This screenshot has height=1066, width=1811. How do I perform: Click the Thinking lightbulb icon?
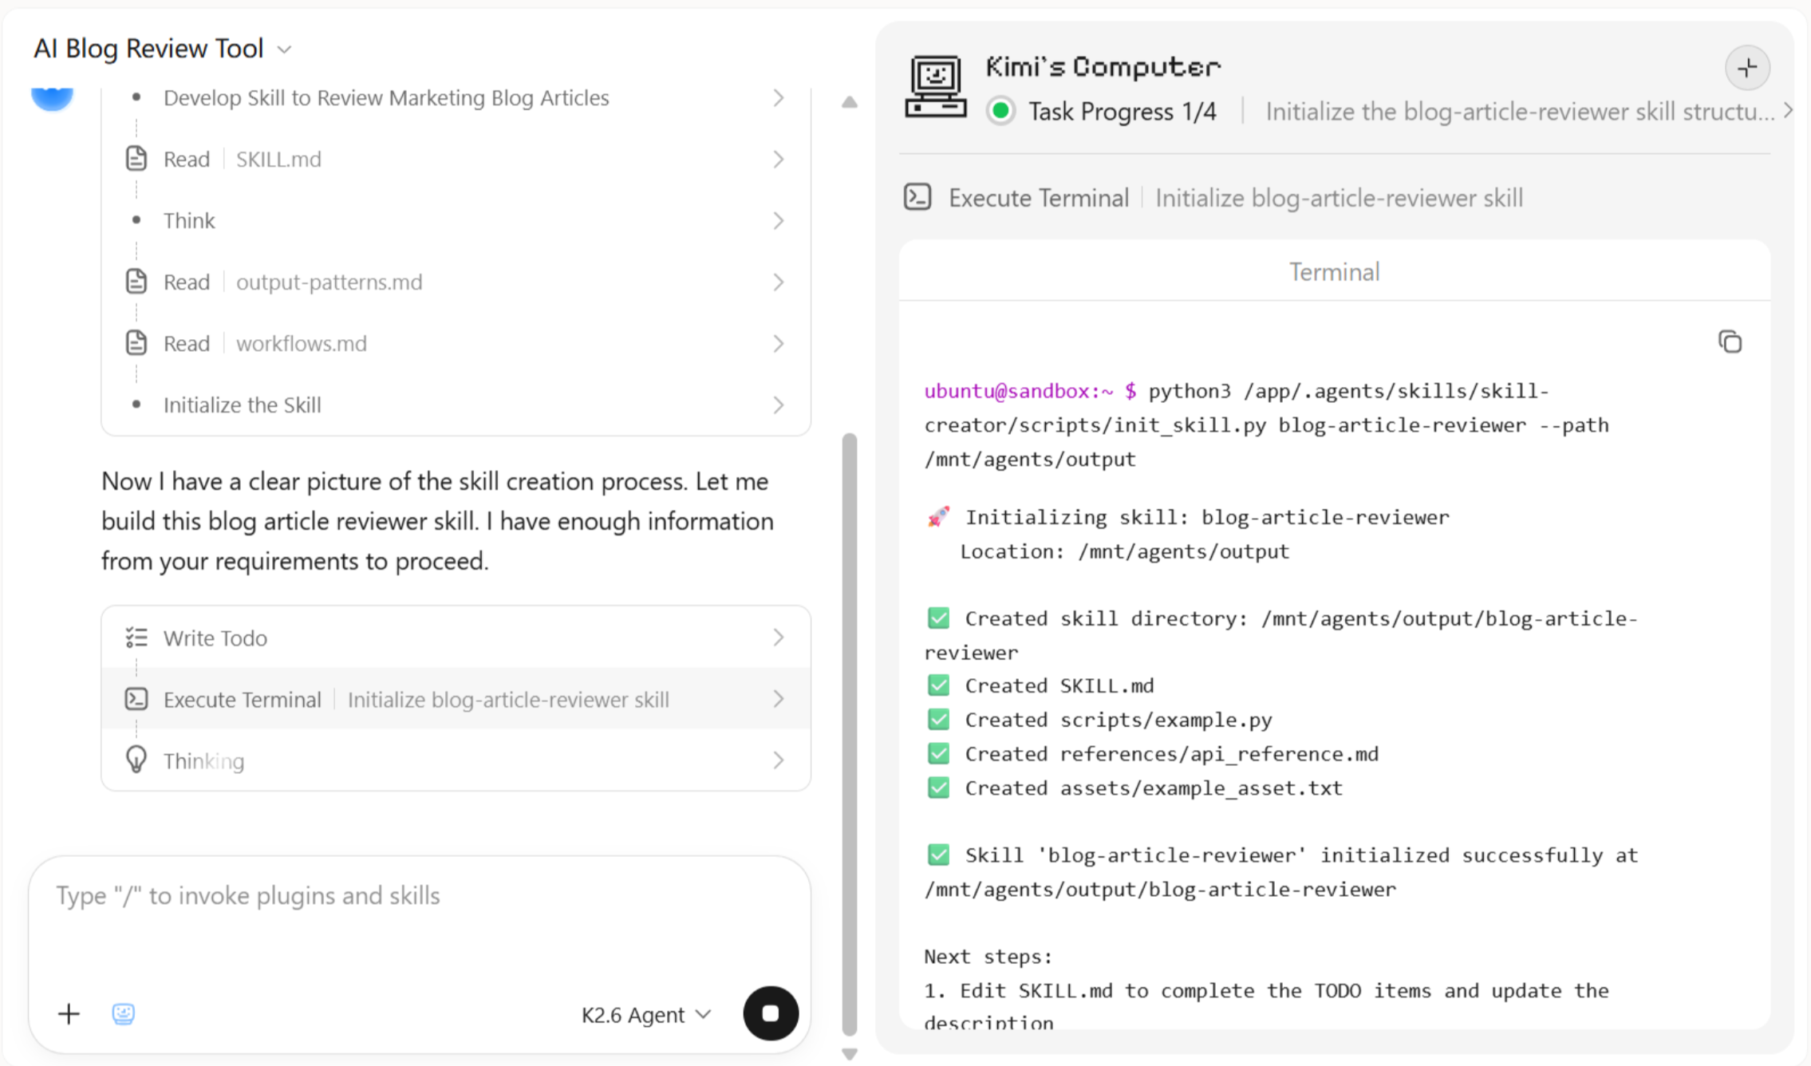click(136, 760)
